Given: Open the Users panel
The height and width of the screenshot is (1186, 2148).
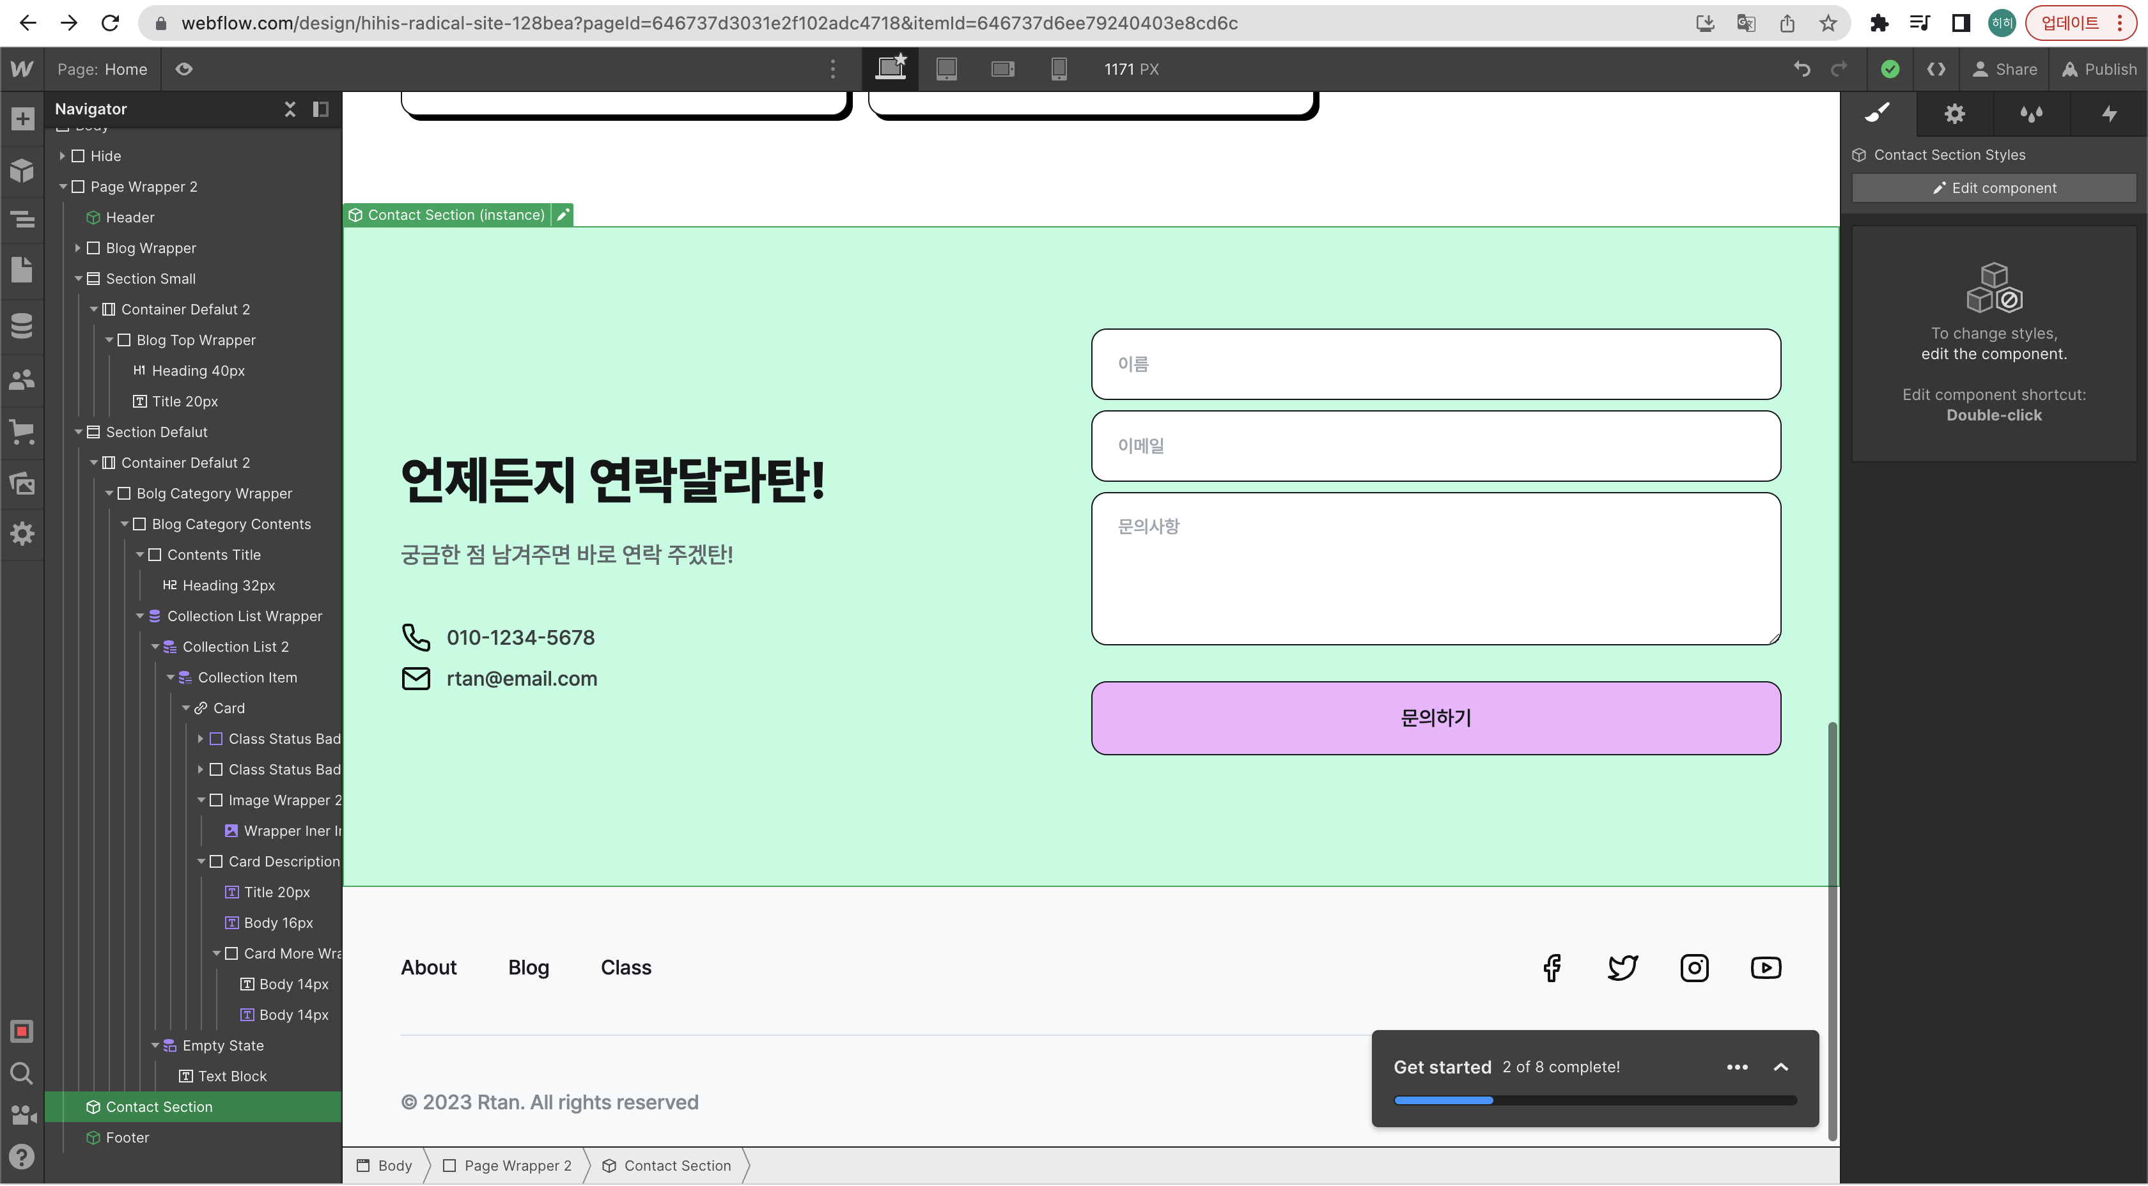Looking at the screenshot, I should [x=22, y=380].
